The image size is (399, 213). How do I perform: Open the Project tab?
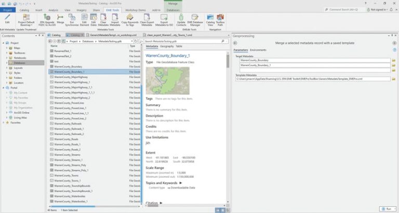8,10
